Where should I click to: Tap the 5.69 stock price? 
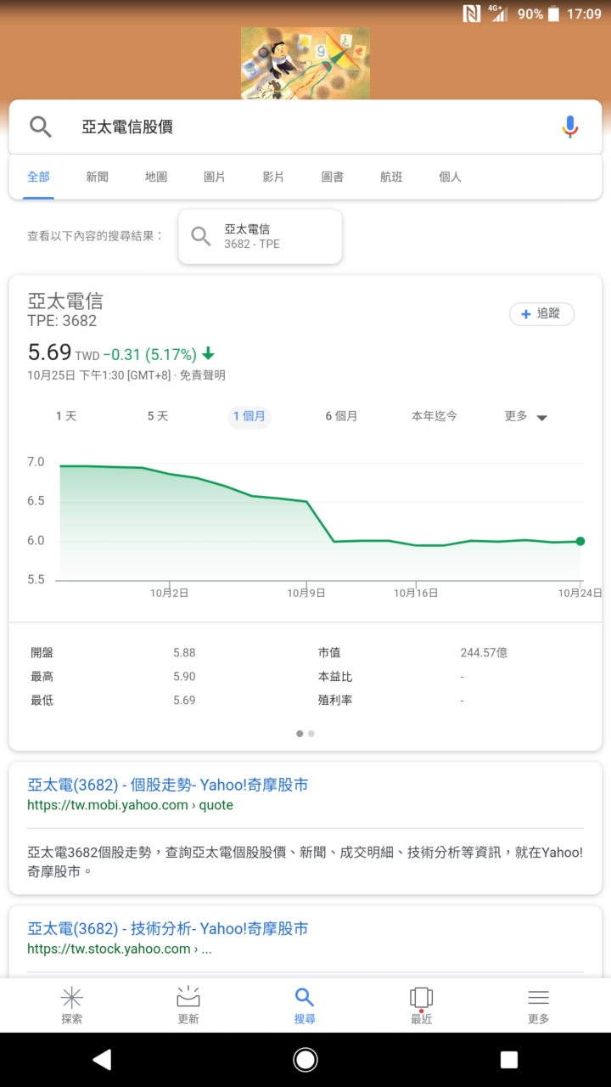[49, 352]
